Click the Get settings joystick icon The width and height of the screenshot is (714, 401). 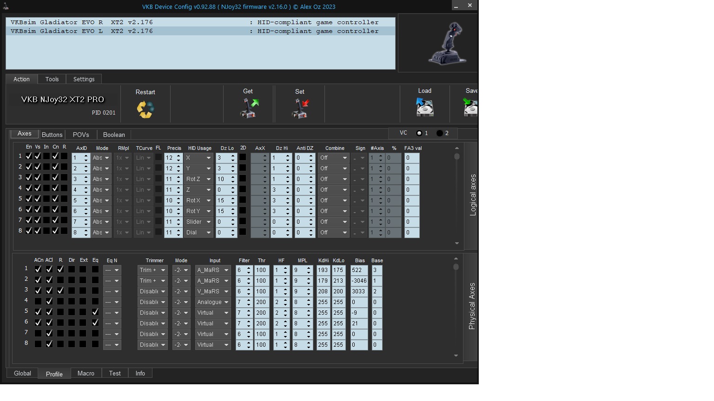click(249, 108)
